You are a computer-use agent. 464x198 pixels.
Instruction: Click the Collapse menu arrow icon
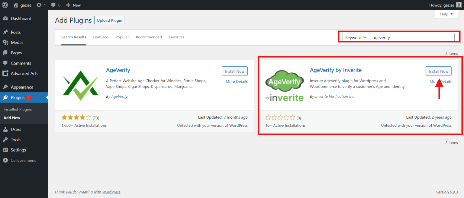click(5, 160)
